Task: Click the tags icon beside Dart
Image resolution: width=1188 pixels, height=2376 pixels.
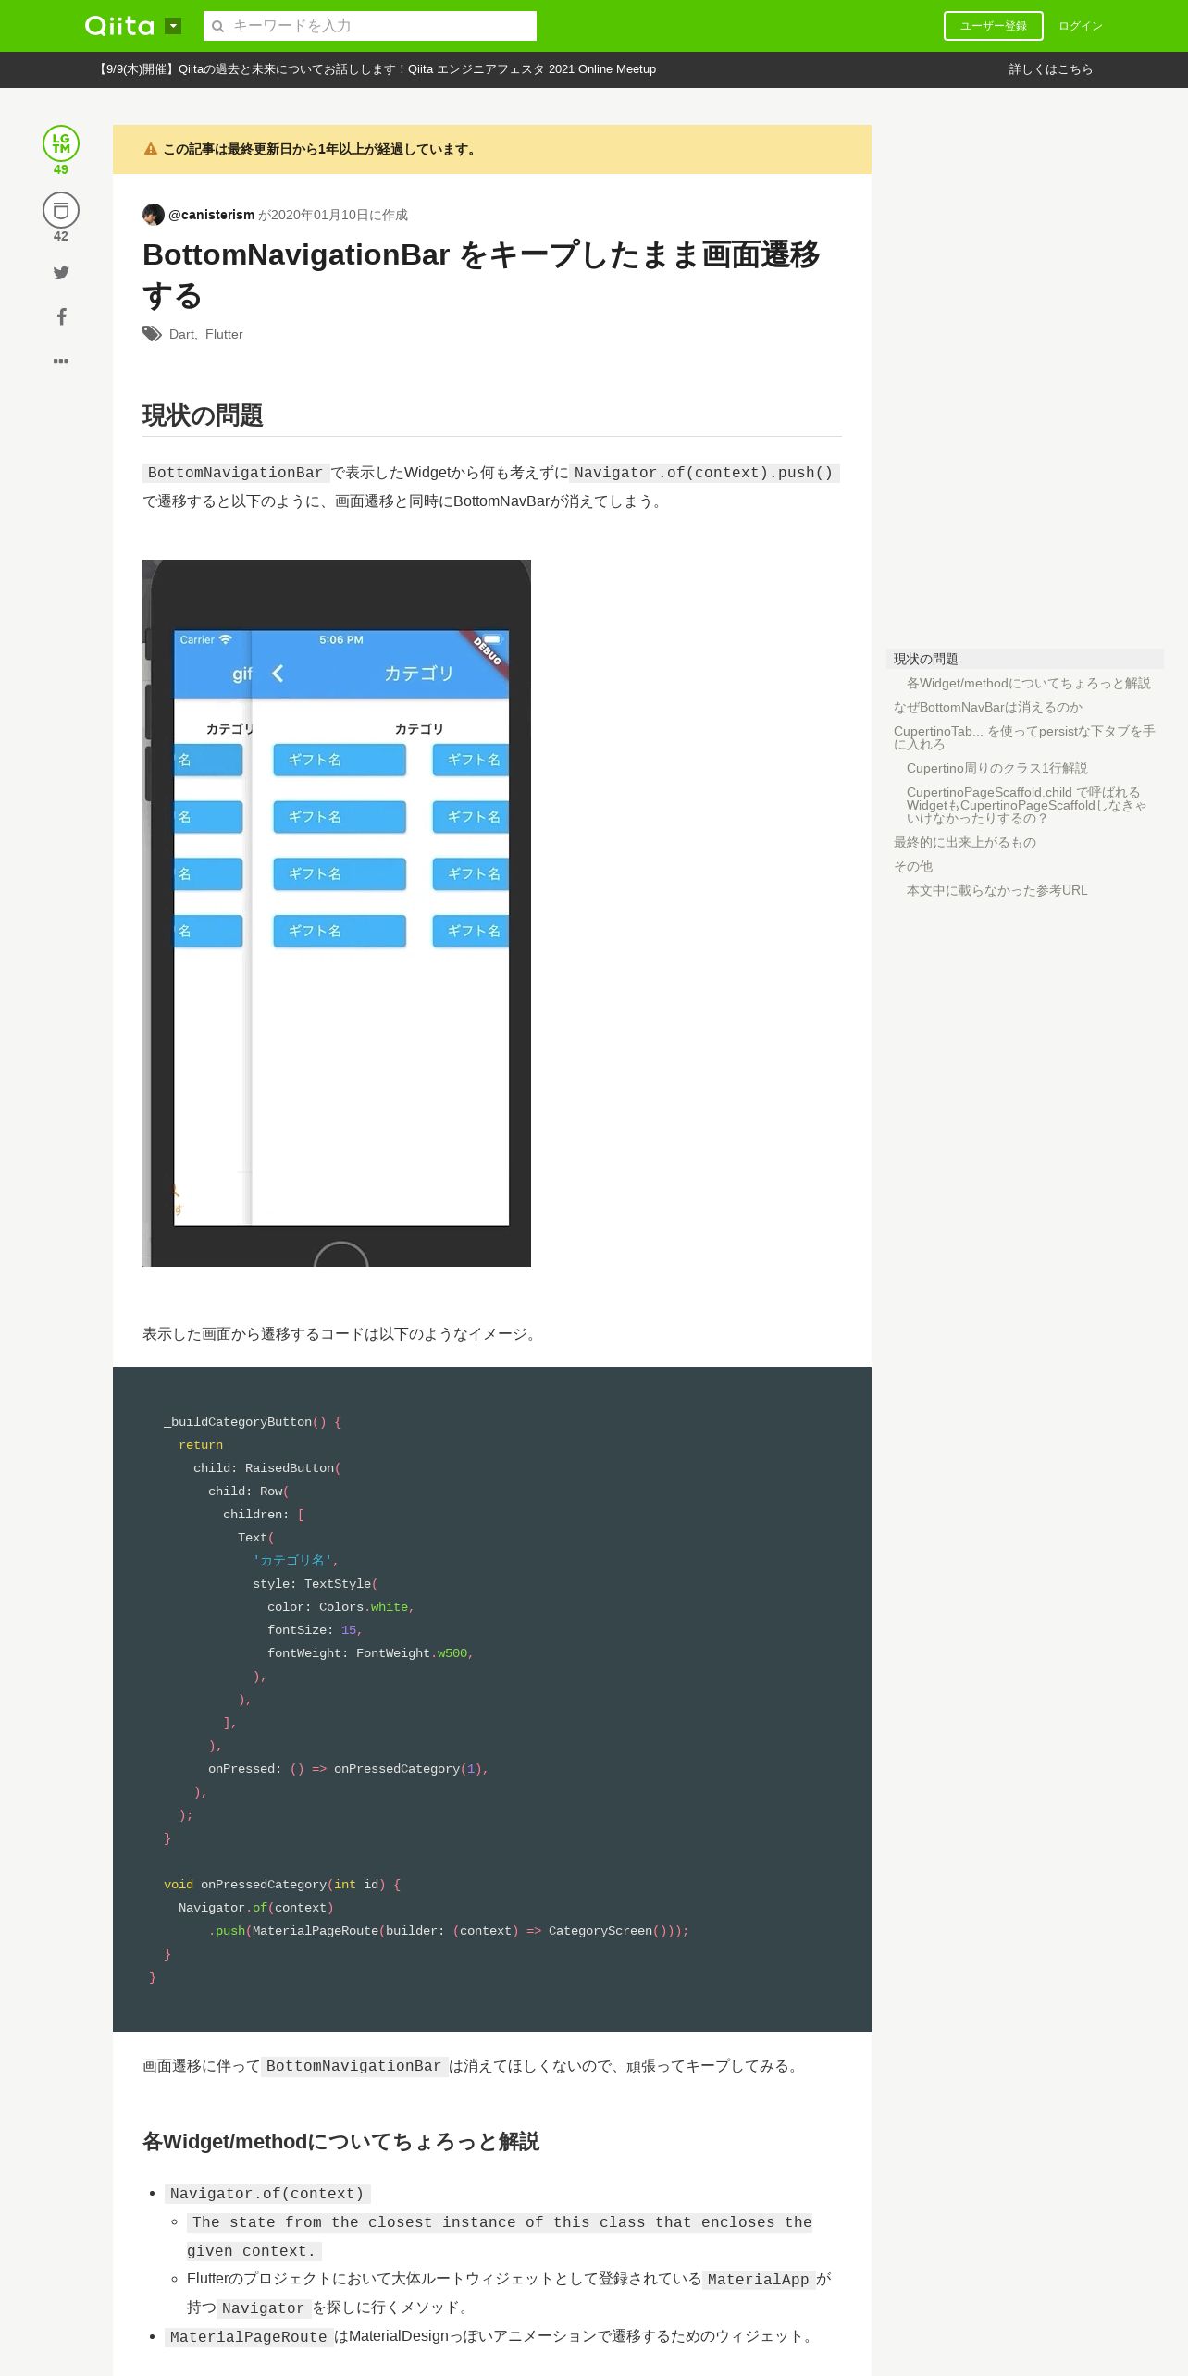Action: click(x=152, y=334)
